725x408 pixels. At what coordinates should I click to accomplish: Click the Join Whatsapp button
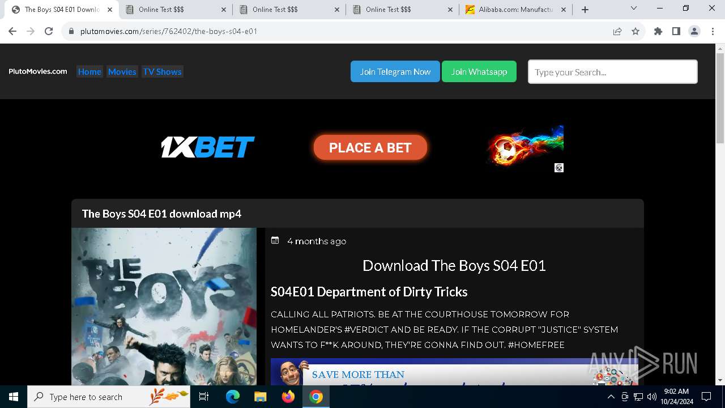pyautogui.click(x=479, y=71)
